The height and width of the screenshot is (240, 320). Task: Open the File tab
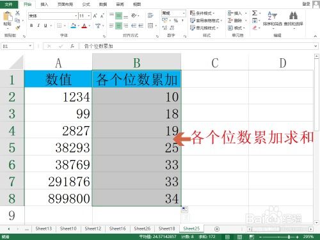click(9, 4)
